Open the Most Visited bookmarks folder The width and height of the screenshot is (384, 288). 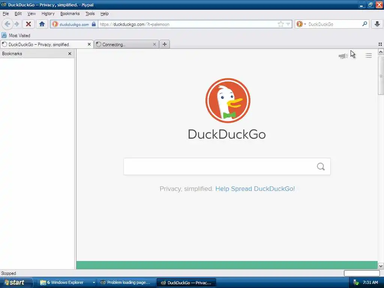coord(16,36)
